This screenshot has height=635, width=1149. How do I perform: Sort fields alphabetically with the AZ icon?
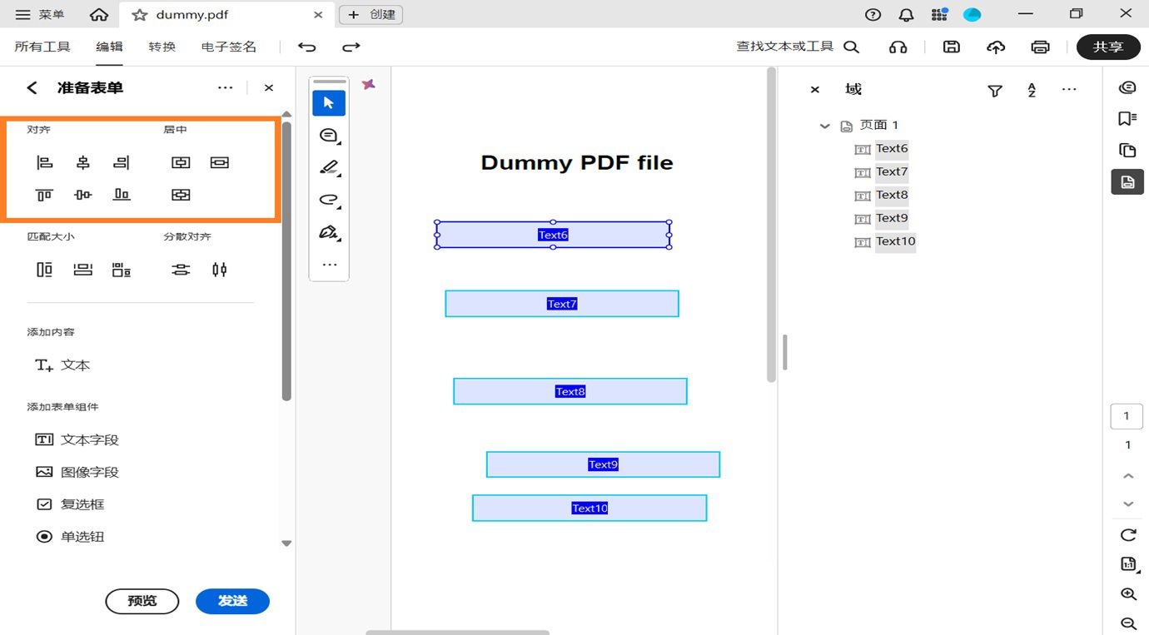pyautogui.click(x=1032, y=91)
